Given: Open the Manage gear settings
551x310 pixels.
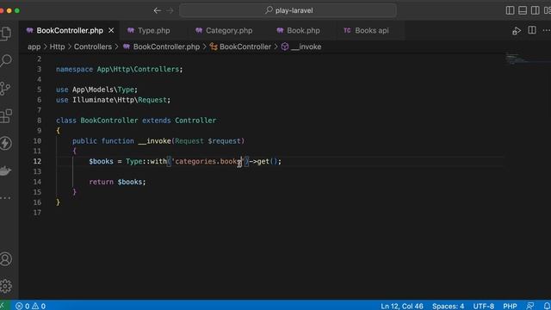Looking at the screenshot, I should [x=6, y=286].
